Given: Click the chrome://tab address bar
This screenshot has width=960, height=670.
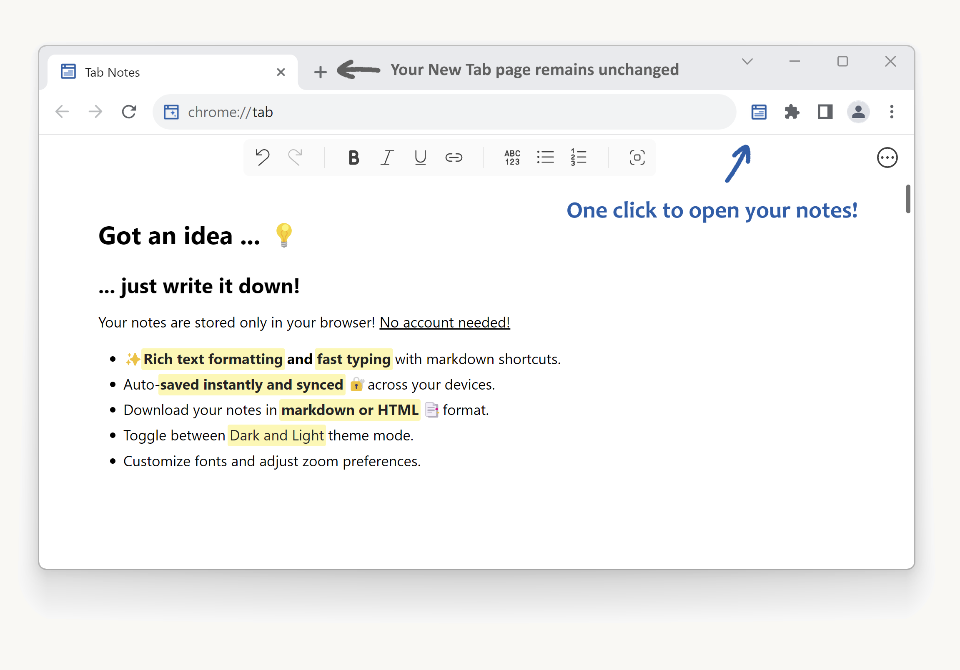Looking at the screenshot, I should coord(444,112).
